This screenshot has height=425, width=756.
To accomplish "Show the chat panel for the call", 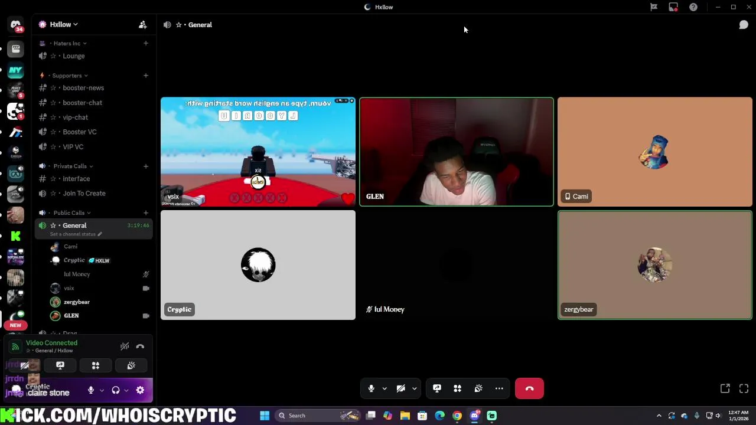I will 744,25.
